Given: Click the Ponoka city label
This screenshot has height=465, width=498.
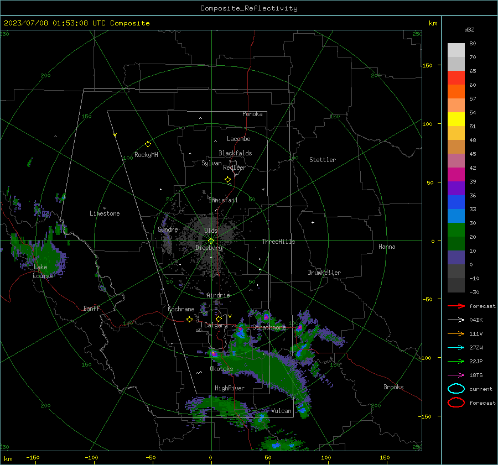Looking at the screenshot, I should tap(252, 114).
